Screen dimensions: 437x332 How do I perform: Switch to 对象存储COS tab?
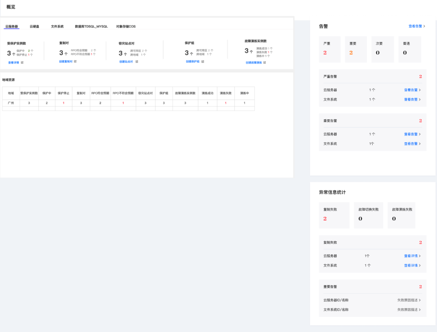tap(126, 26)
